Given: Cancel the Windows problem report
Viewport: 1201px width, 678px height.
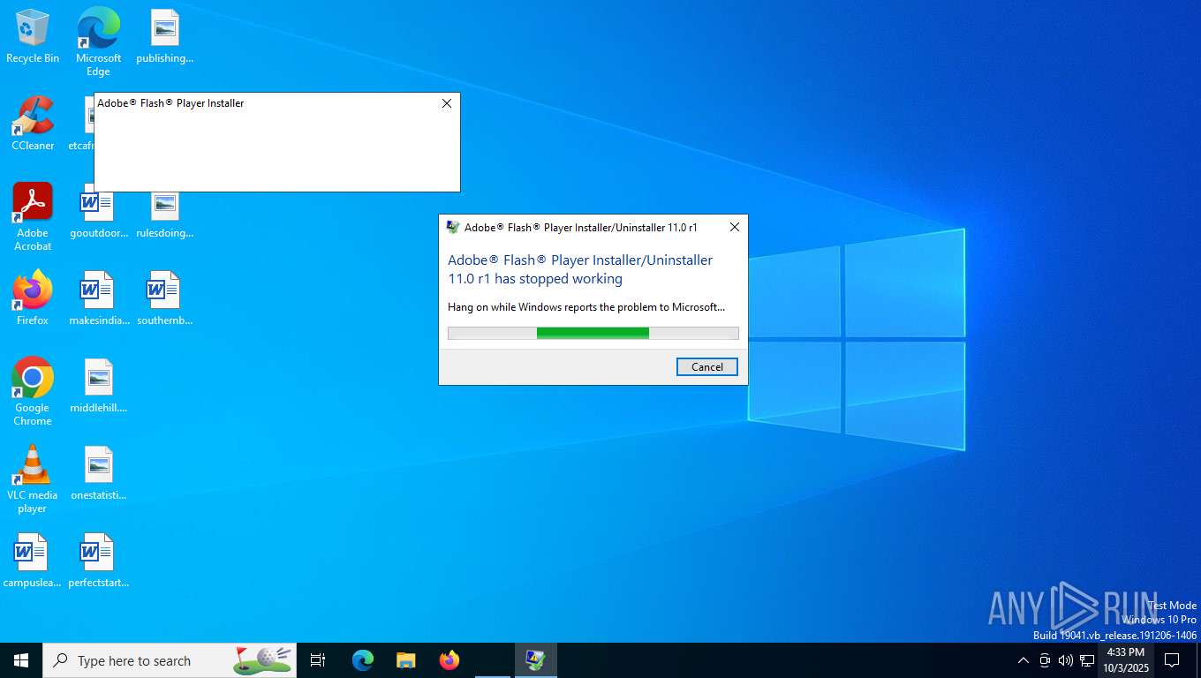Looking at the screenshot, I should [707, 366].
